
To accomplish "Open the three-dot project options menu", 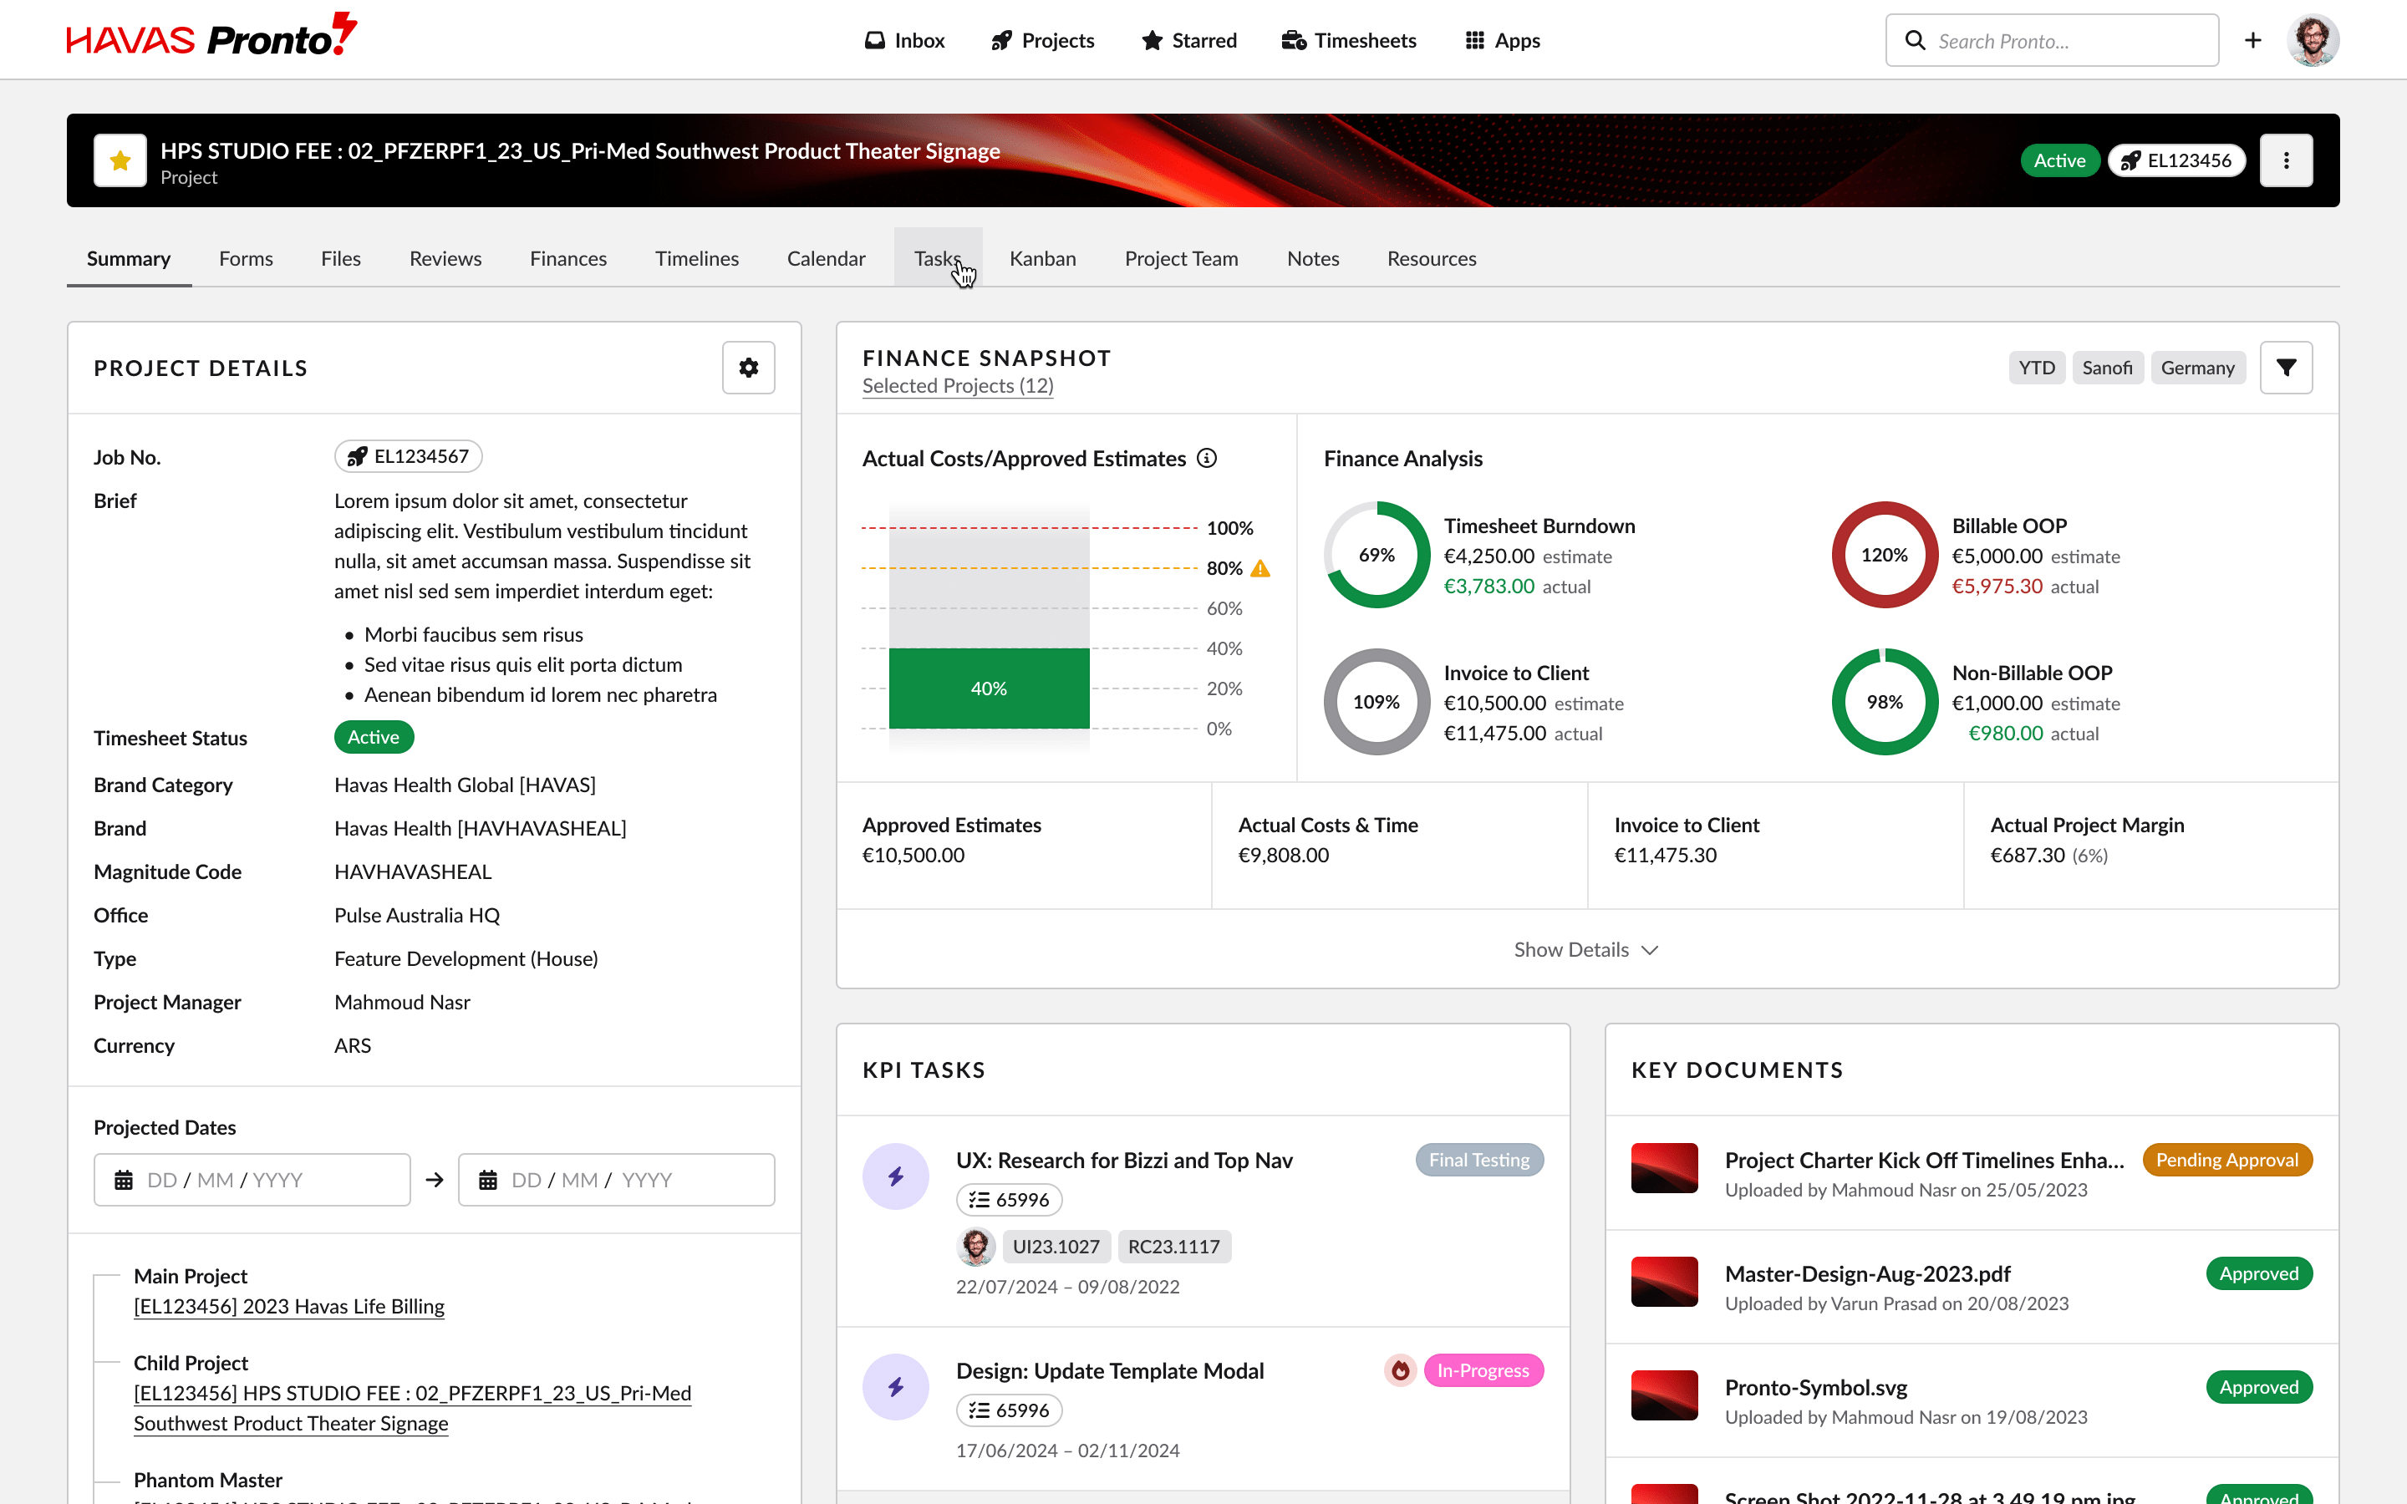I will click(2286, 160).
